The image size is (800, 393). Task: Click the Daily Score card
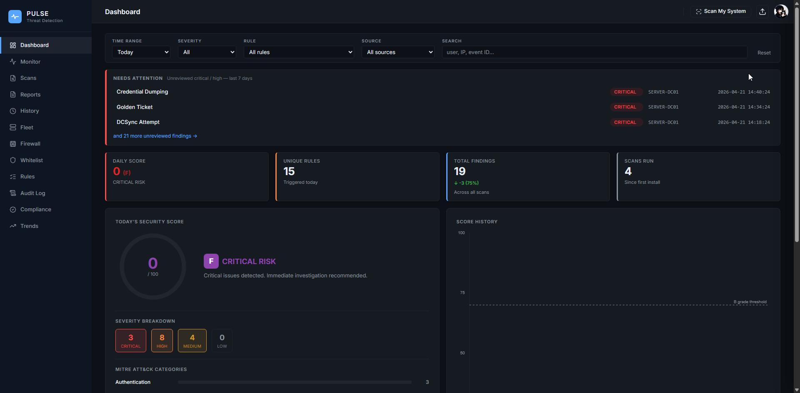pos(187,177)
